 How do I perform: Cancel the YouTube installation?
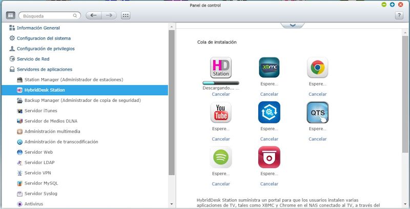coord(221,139)
